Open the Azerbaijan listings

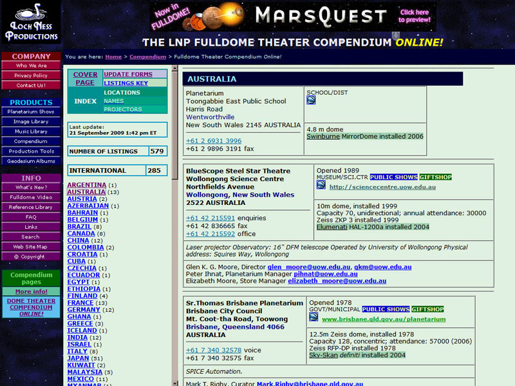(88, 206)
